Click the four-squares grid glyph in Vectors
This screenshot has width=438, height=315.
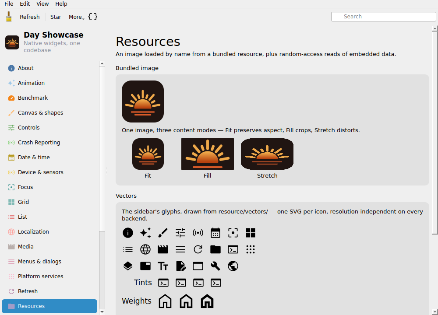[x=251, y=233]
